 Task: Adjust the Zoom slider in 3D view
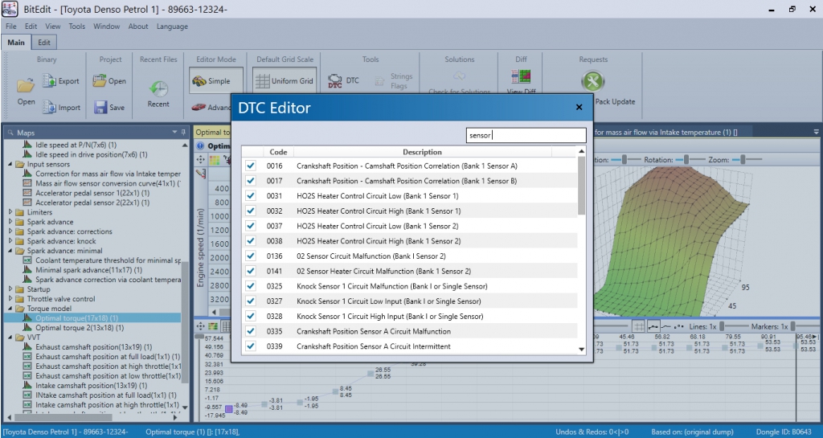(x=743, y=159)
